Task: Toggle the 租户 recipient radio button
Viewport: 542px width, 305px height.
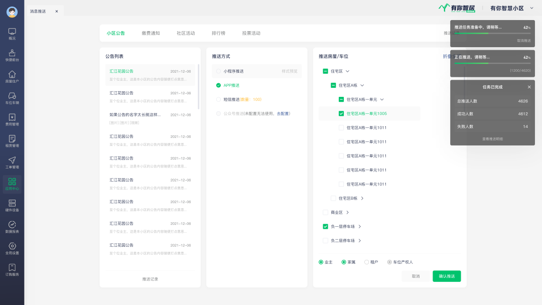Action: pos(366,262)
